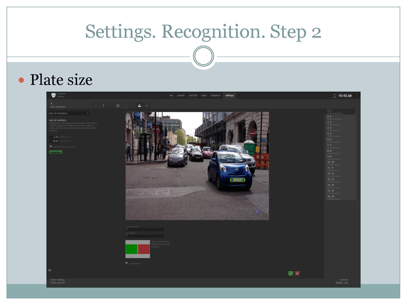Click the green templates button

coord(56,152)
